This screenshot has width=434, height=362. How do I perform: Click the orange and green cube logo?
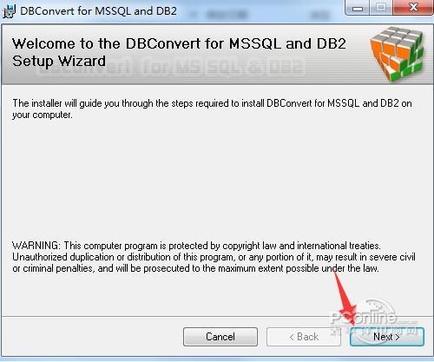pos(397,54)
